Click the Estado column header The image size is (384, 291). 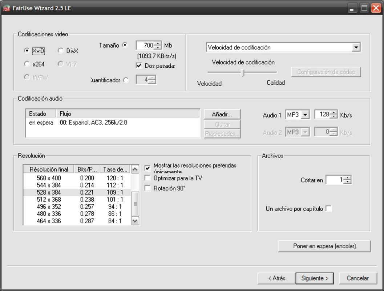tap(41, 114)
